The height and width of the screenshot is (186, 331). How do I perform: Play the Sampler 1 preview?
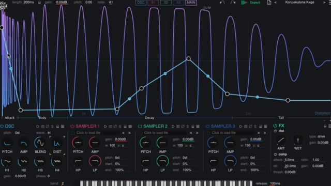coord(106,127)
